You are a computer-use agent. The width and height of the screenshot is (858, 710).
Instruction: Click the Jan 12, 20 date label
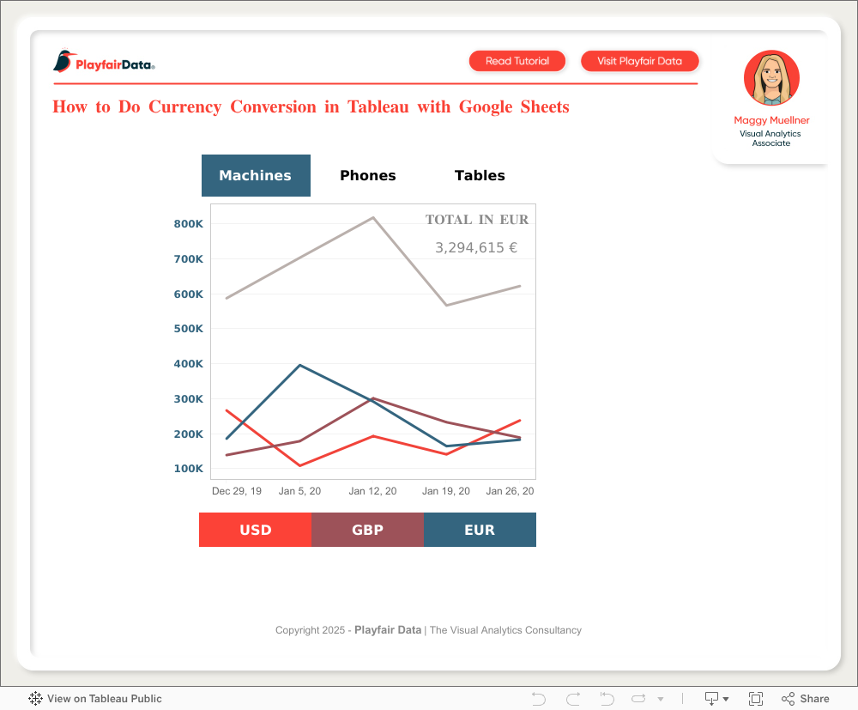point(372,491)
